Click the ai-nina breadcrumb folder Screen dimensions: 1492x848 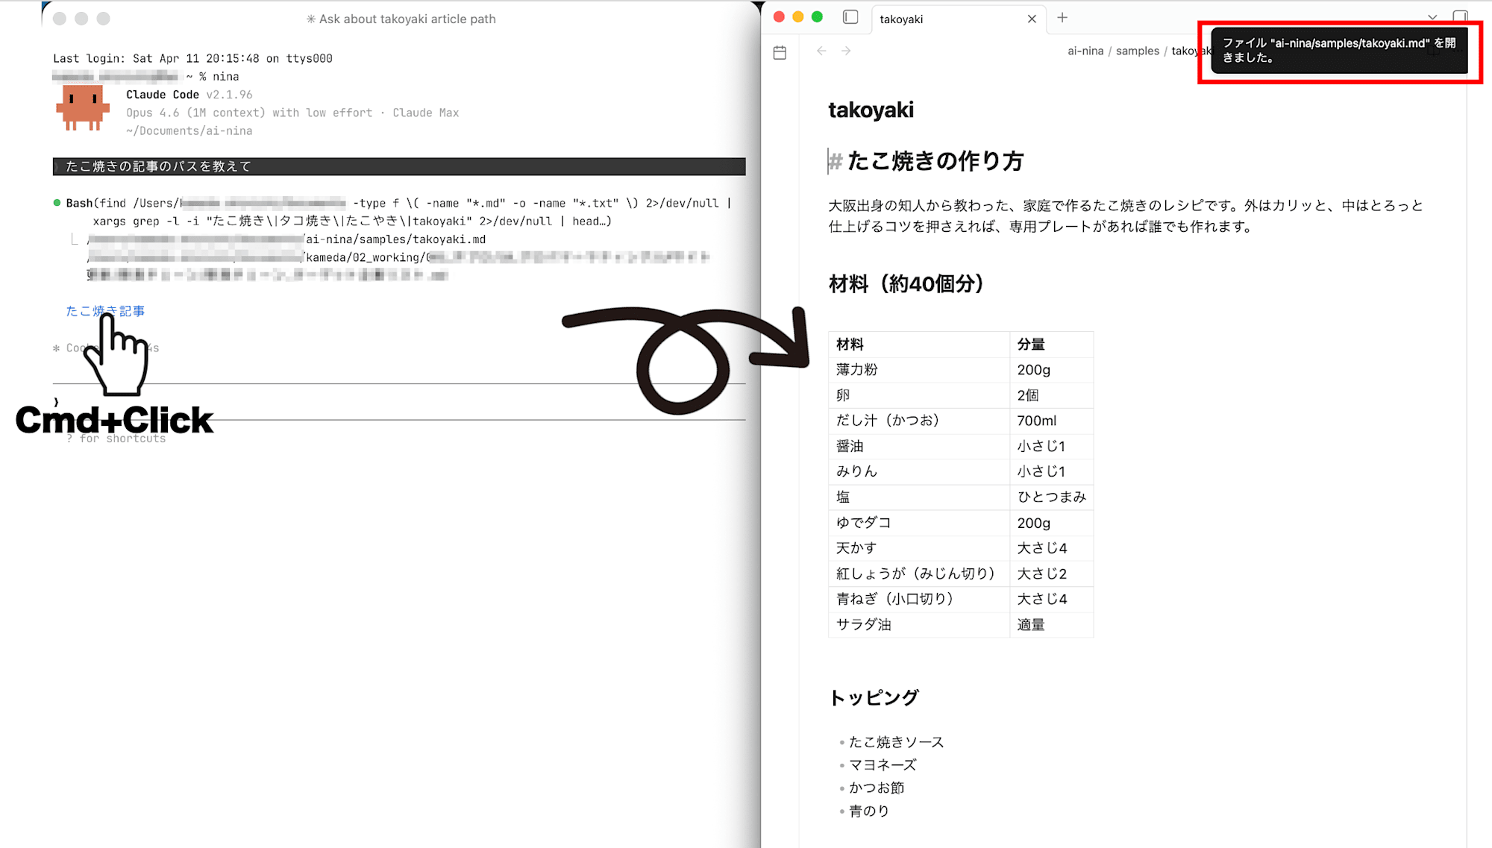coord(1085,51)
